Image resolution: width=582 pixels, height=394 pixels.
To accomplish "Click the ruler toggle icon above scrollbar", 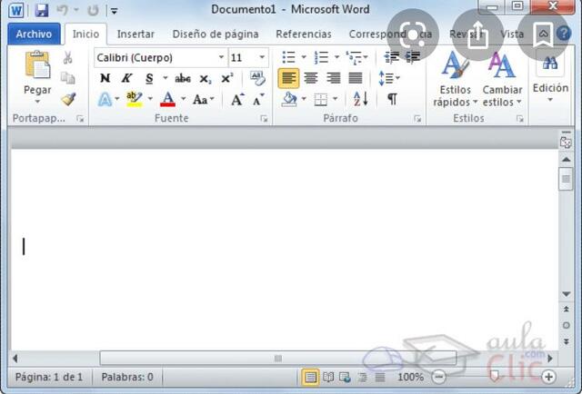I will tap(566, 142).
